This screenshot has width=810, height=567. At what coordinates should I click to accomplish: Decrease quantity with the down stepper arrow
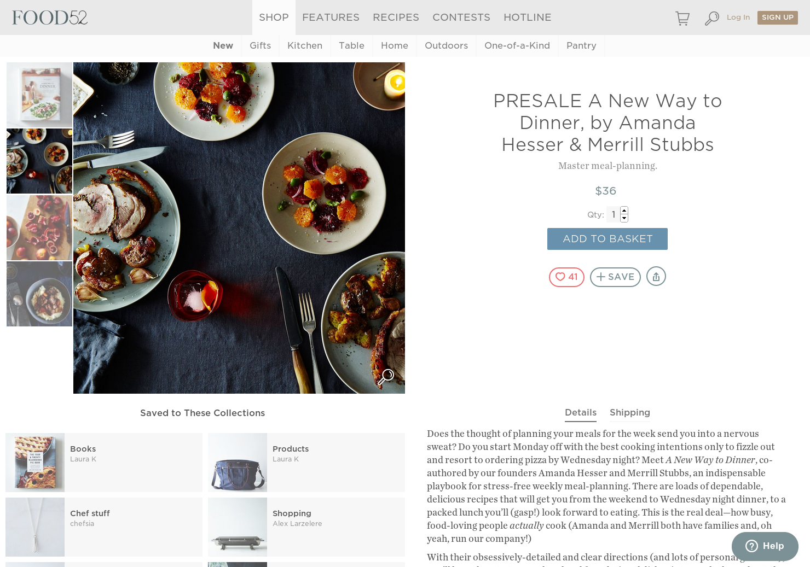pyautogui.click(x=624, y=218)
